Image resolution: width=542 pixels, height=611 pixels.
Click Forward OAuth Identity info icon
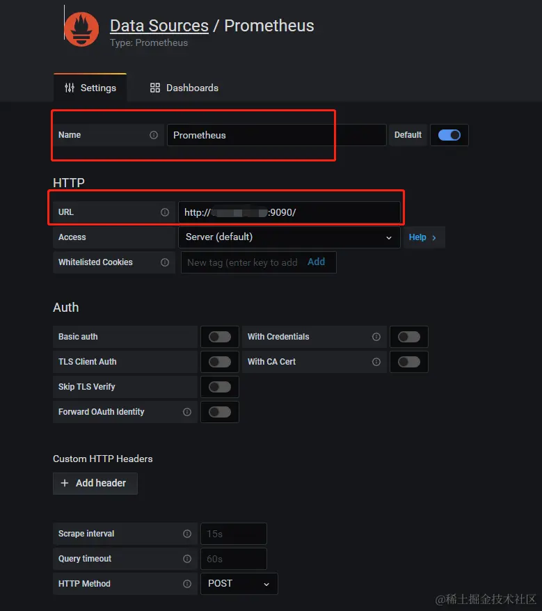pyautogui.click(x=187, y=412)
